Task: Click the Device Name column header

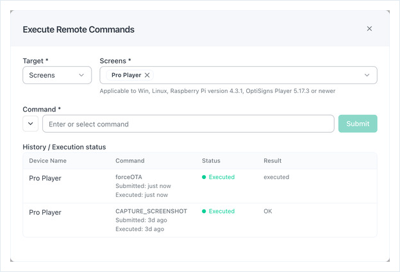Action: (47, 160)
